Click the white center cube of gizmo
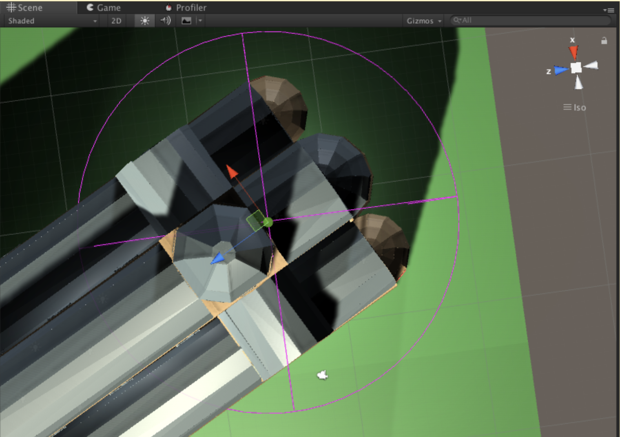This screenshot has height=437, width=620. point(576,68)
